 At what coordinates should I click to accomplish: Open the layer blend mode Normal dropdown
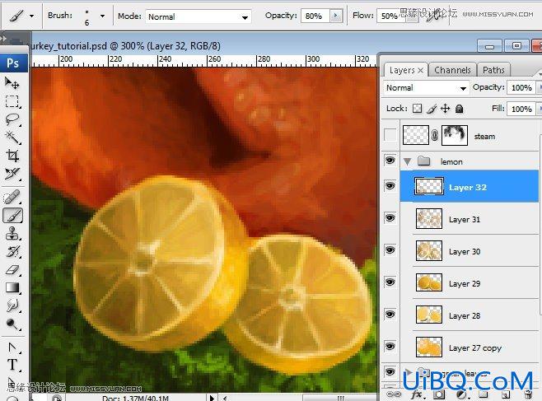[426, 88]
